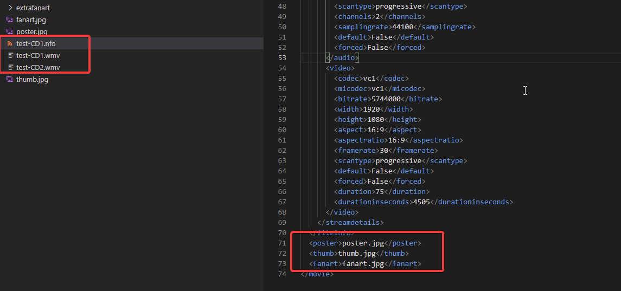621x291 pixels.
Task: Click the forced False value on line 52
Action: [377, 48]
